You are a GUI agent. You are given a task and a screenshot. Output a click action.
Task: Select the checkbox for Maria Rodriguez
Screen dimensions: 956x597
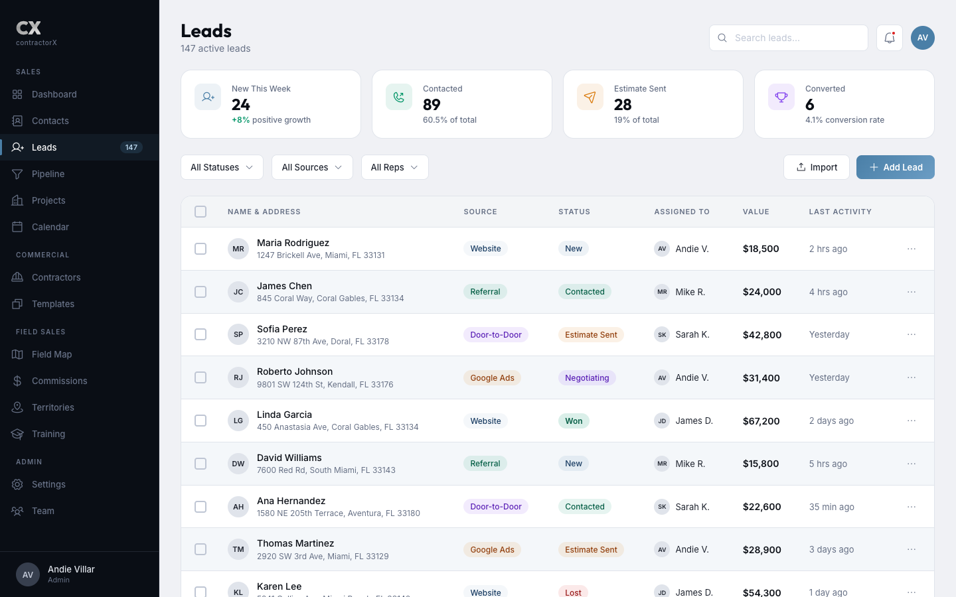(200, 249)
